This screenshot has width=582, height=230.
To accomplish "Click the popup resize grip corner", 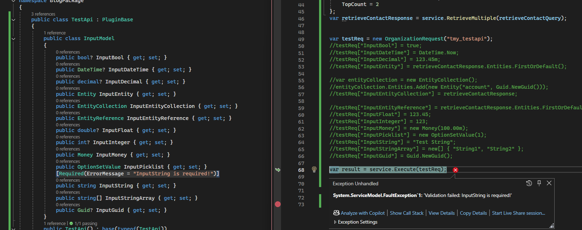I will 552,226.
